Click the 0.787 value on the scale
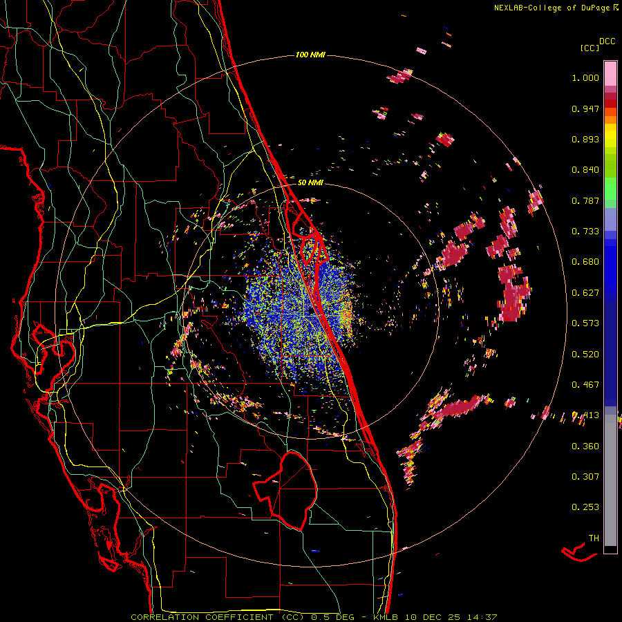The height and width of the screenshot is (622, 622). pos(585,200)
